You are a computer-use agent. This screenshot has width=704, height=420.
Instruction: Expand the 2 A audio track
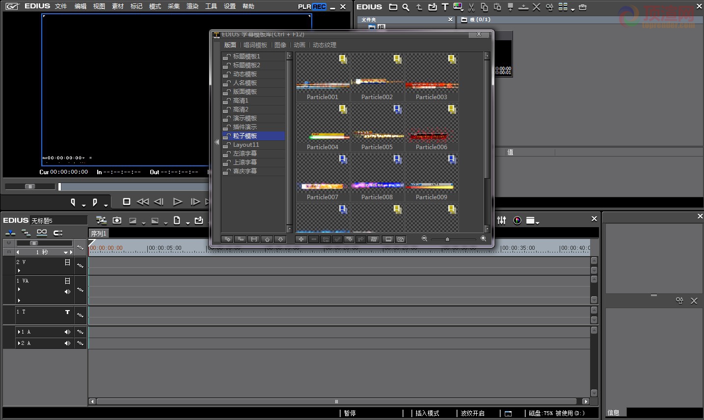(20, 343)
